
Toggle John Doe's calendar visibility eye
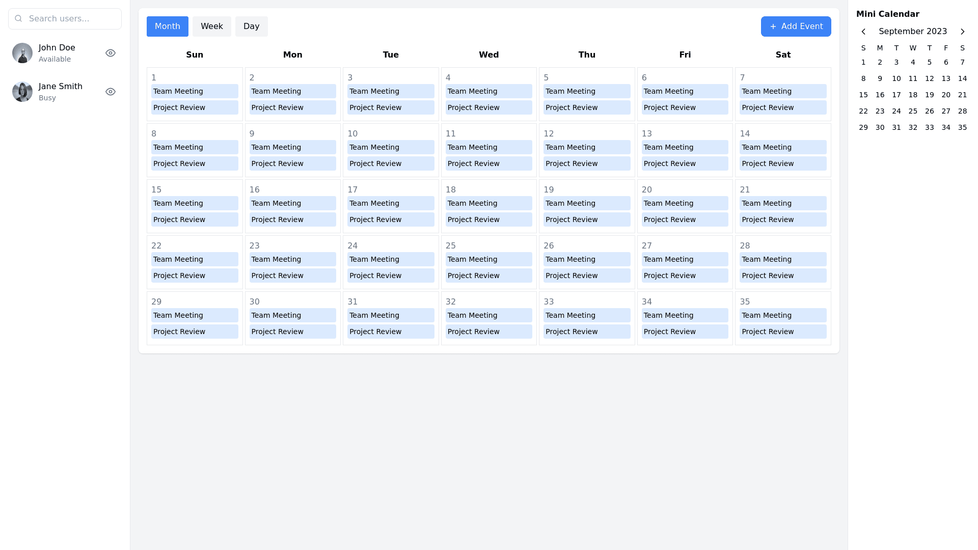click(x=111, y=53)
